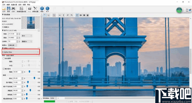Click the preview horizontal scrollbar at bottom
Image resolution: width=192 pixels, height=103 pixels.
pos(110,98)
